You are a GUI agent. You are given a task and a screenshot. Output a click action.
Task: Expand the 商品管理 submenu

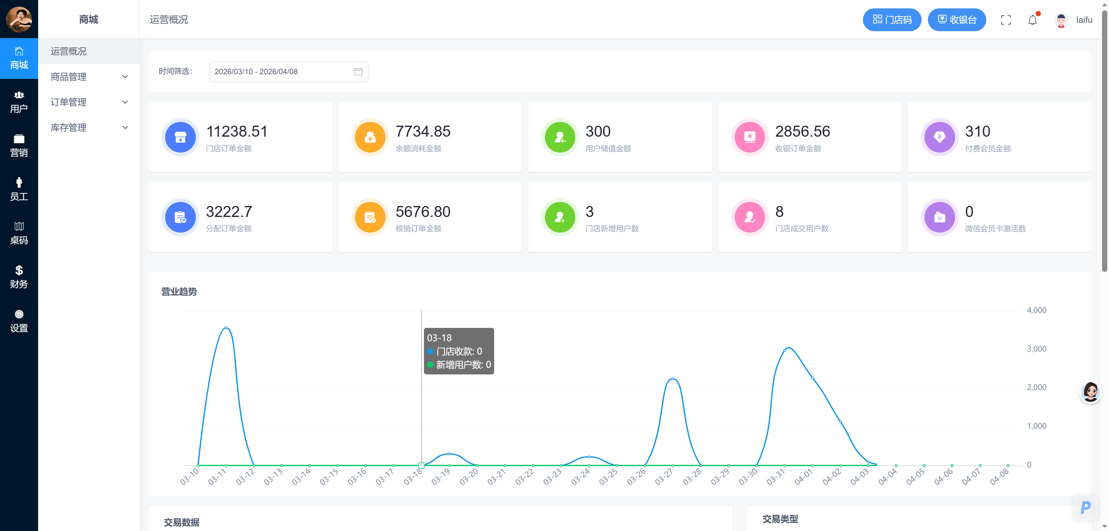(89, 77)
